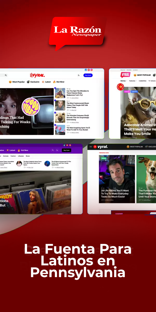Open 'Best Celebrity Home Tours' title in purple demo

(x=32, y=163)
